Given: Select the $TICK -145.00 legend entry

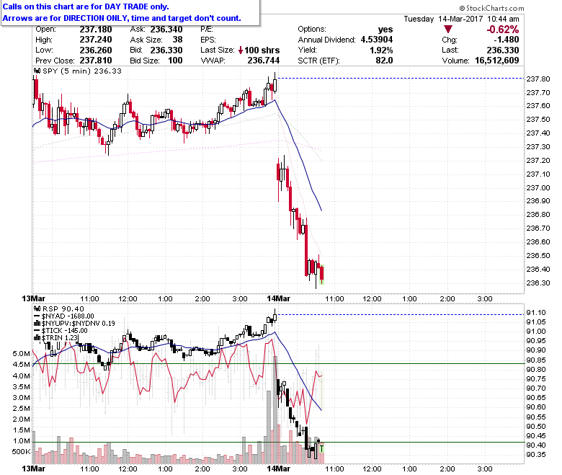Looking at the screenshot, I should [61, 331].
